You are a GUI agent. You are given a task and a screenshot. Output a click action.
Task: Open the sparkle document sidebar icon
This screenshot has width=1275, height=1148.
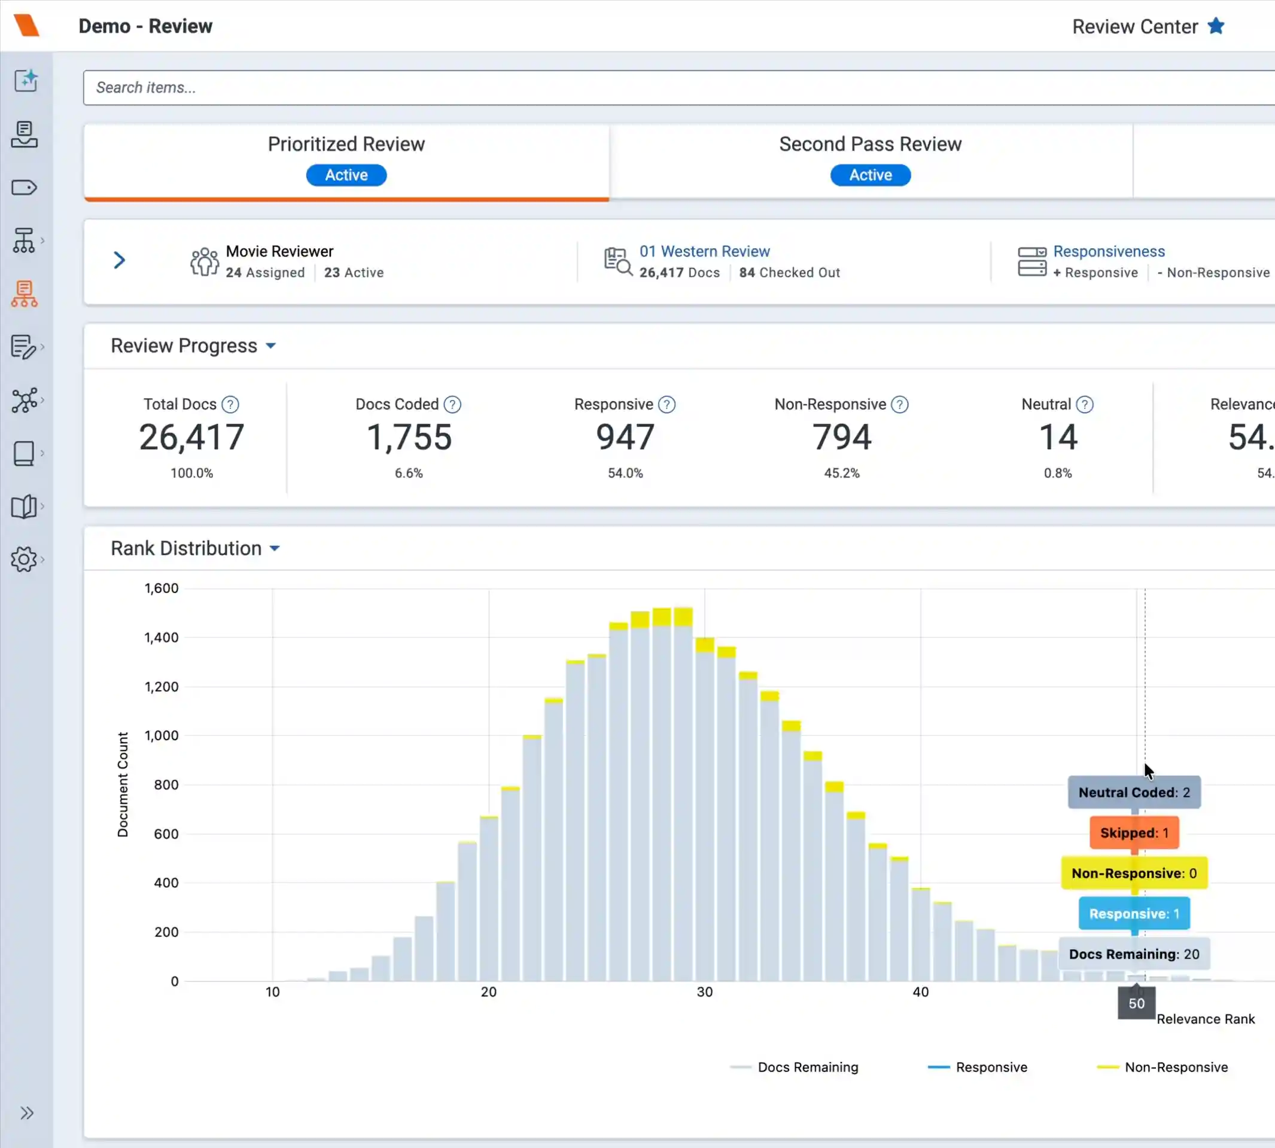click(25, 81)
